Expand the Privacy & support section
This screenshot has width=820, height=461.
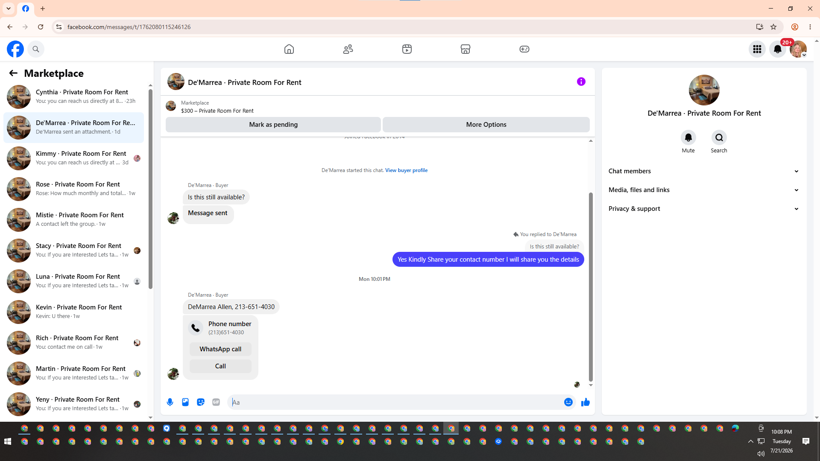[x=704, y=209]
